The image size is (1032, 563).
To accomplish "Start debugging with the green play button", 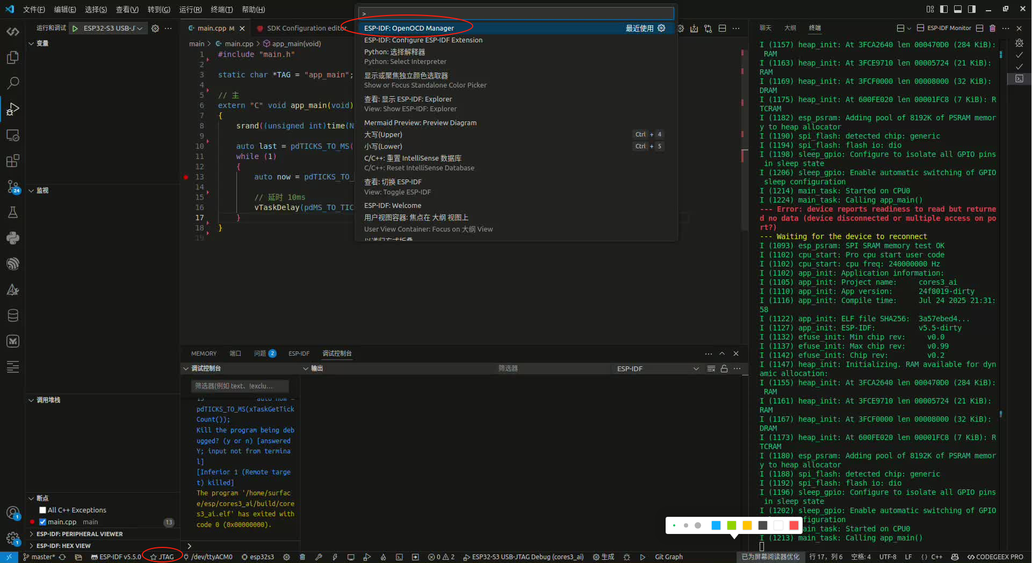I will [x=75, y=28].
